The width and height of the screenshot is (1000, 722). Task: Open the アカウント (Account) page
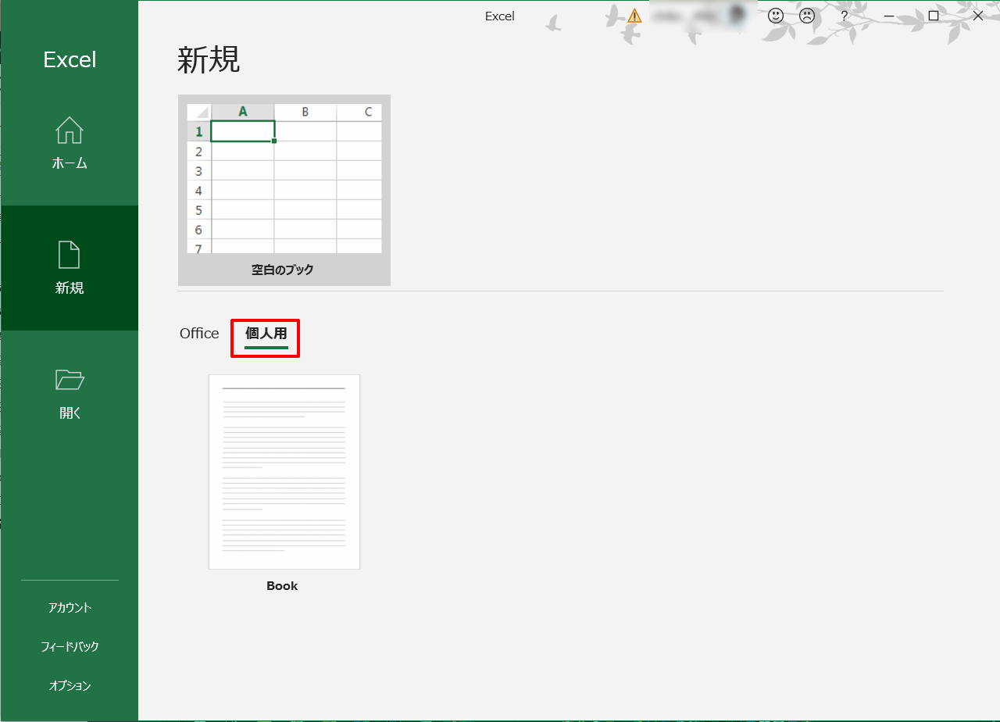[70, 608]
